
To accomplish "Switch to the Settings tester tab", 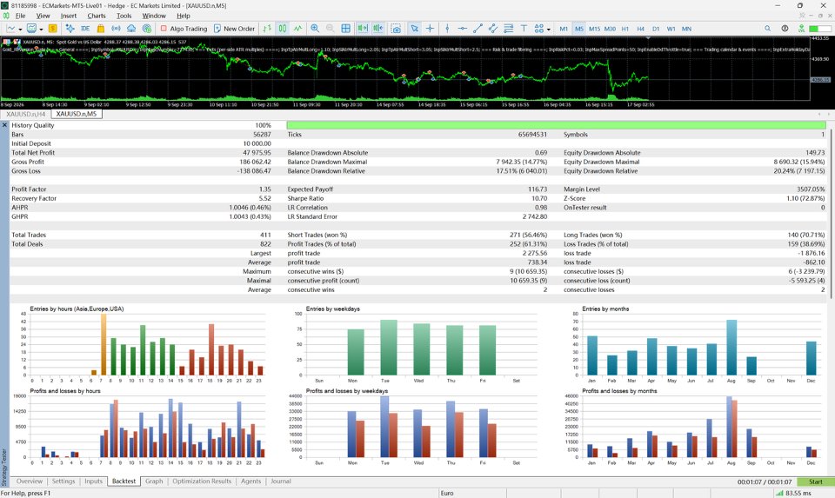I will (63, 481).
